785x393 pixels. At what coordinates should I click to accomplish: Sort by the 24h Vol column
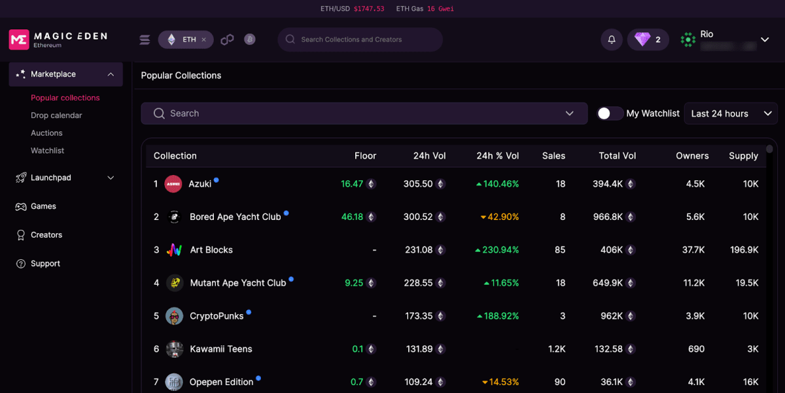coord(429,156)
